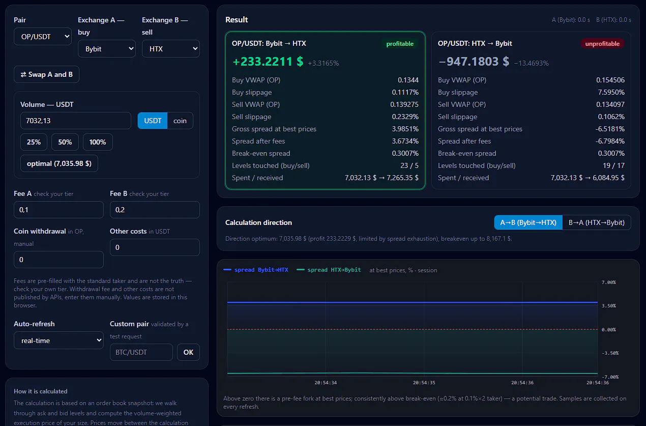
Task: Click the 'Direction optimum' summary text
Action: pyautogui.click(x=368, y=238)
